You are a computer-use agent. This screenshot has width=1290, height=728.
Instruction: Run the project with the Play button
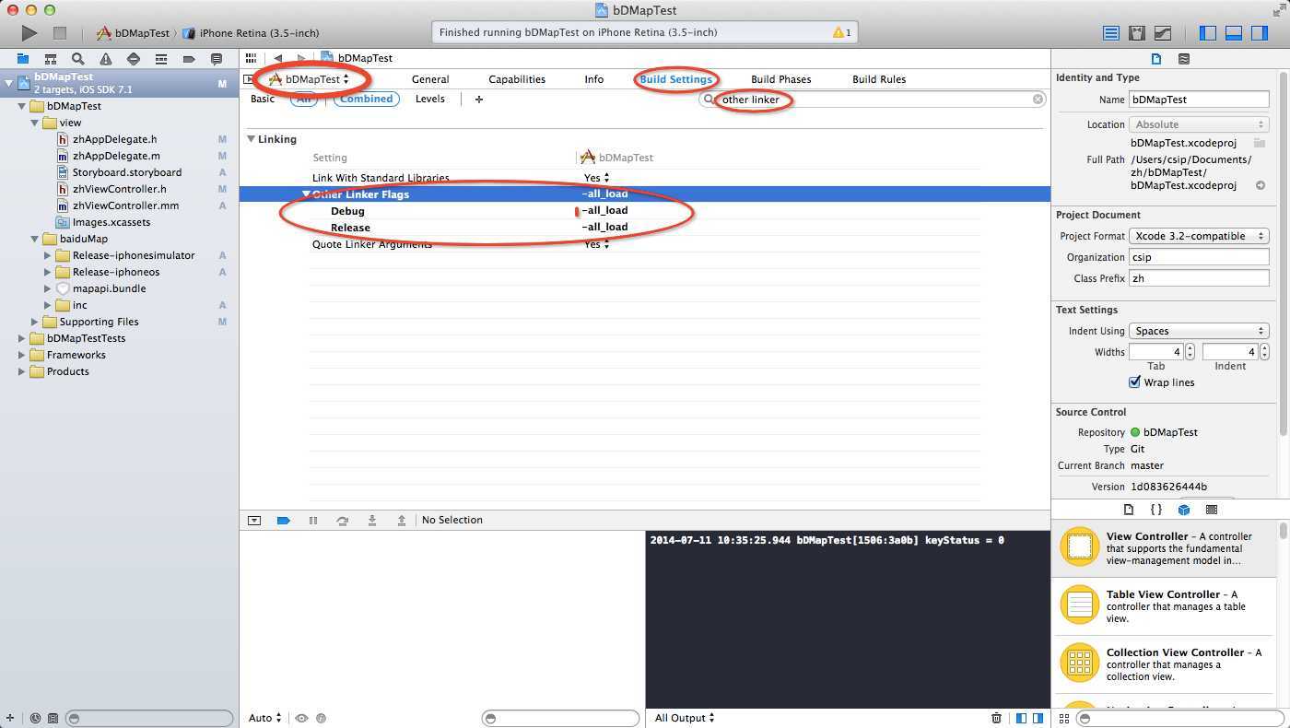coord(29,33)
